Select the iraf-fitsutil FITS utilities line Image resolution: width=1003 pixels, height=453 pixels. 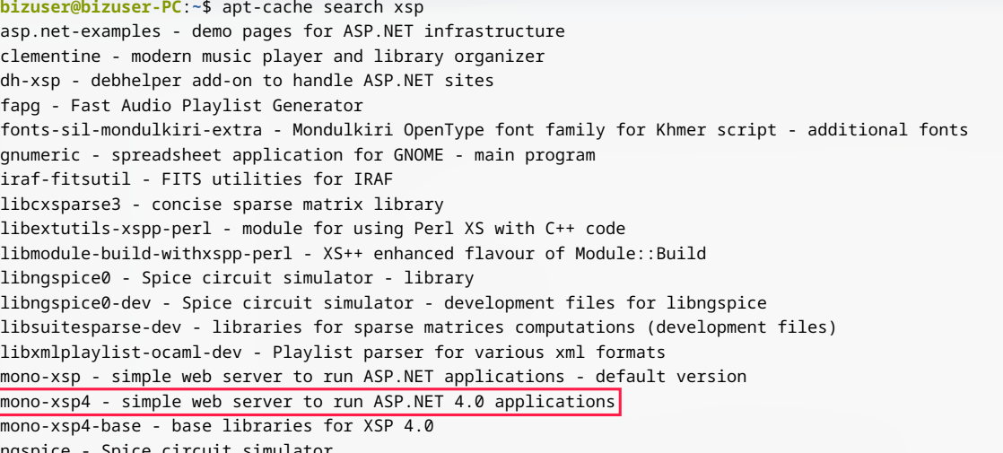196,179
